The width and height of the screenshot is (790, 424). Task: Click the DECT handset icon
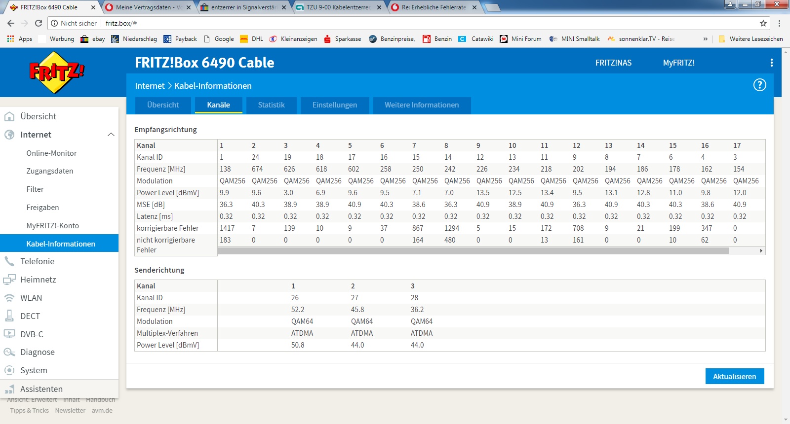coord(9,316)
